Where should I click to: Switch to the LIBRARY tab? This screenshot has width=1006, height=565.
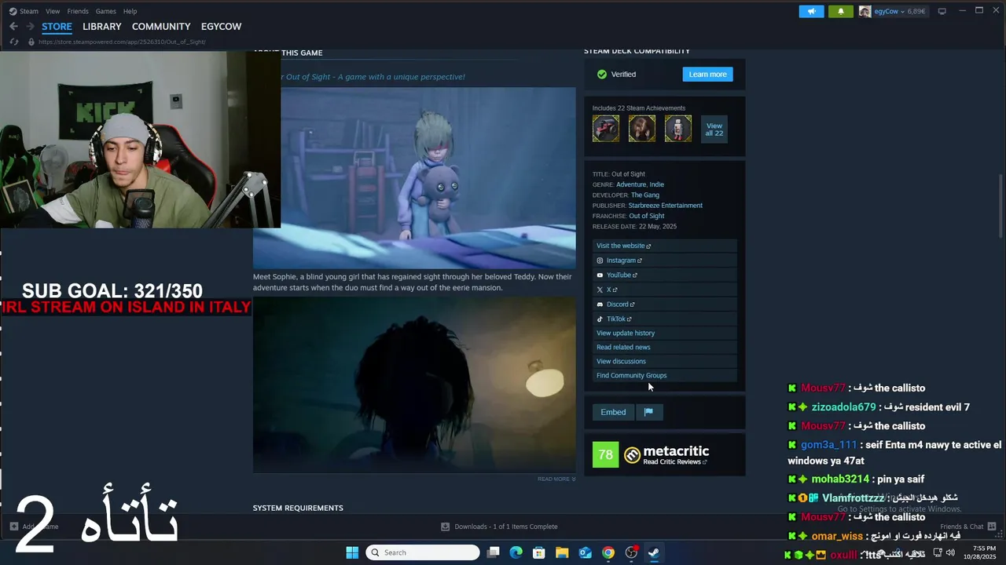point(102,27)
